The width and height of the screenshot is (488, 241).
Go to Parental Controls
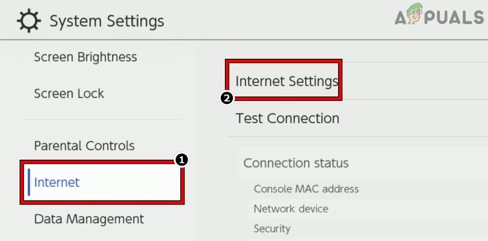click(84, 145)
